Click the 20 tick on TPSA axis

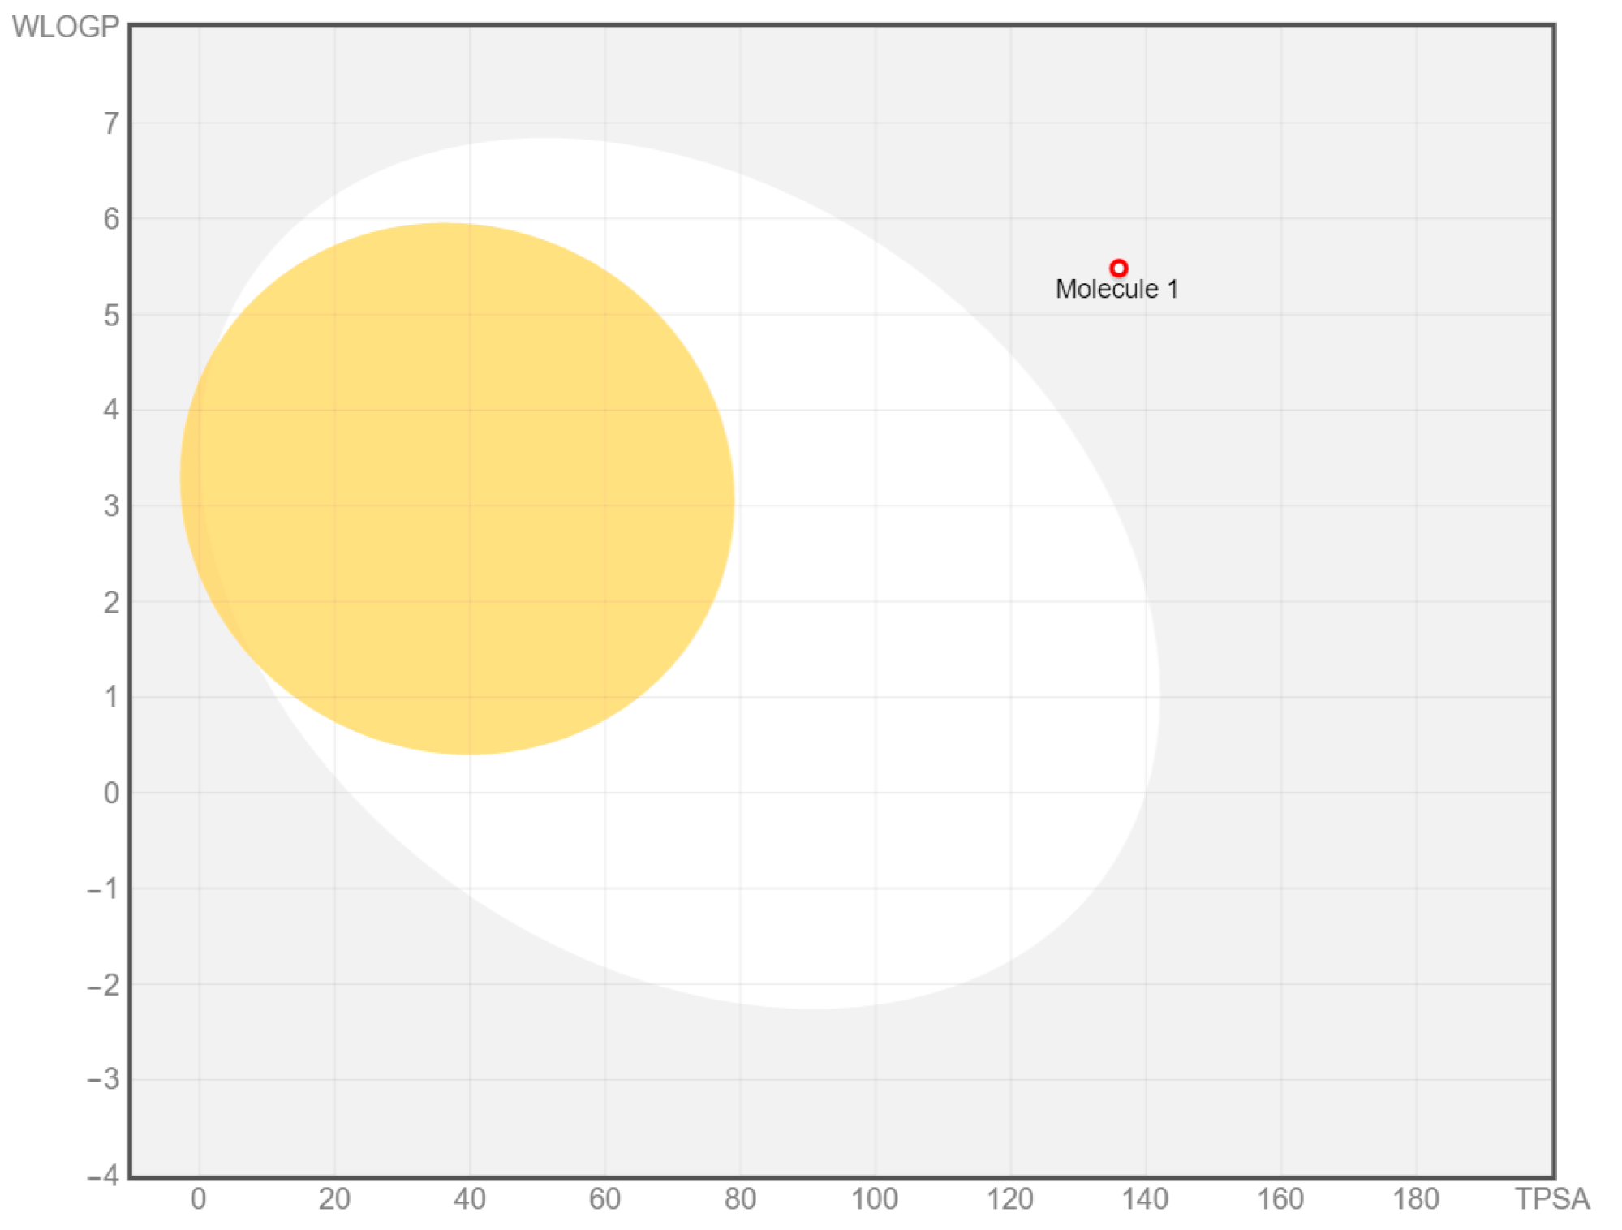point(333,1198)
